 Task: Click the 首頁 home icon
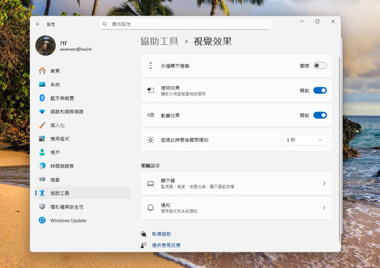point(42,71)
